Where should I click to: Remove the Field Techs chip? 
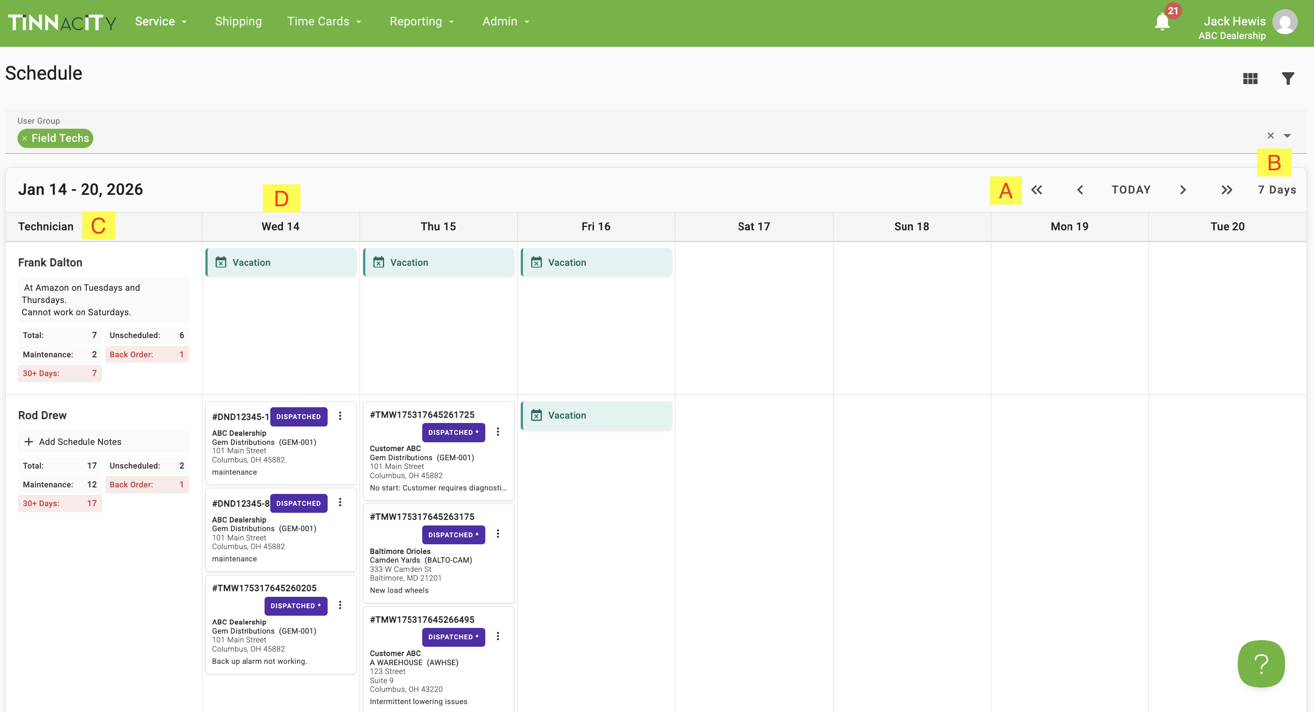pos(25,138)
